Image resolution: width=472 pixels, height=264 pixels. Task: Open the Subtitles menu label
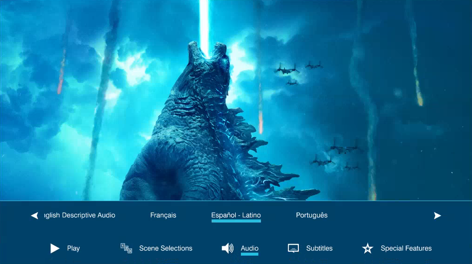point(319,248)
